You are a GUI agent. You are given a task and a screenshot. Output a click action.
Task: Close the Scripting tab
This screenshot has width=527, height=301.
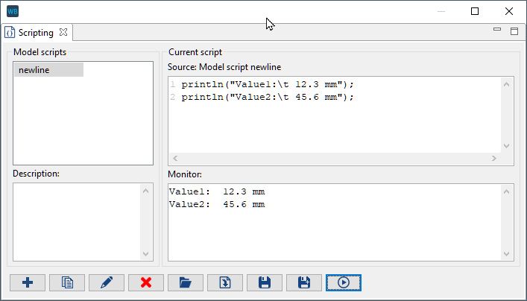(63, 33)
